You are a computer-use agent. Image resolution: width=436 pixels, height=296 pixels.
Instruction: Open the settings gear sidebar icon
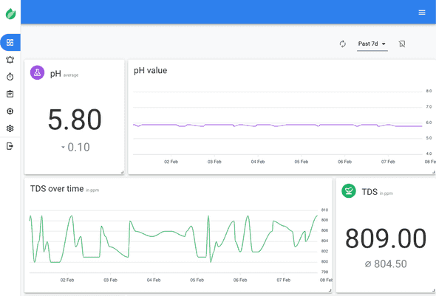point(10,128)
